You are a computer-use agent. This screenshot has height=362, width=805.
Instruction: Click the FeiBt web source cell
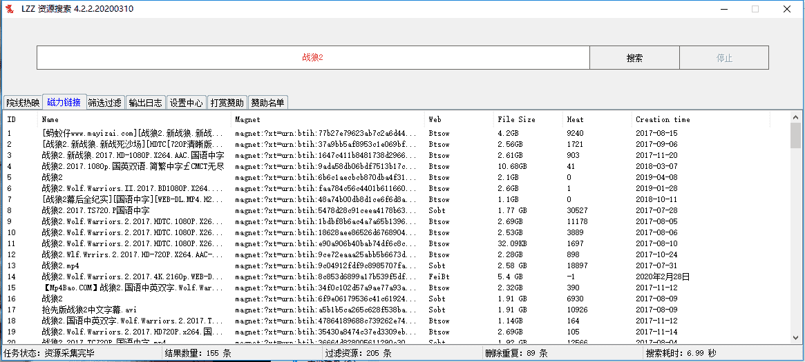438,276
